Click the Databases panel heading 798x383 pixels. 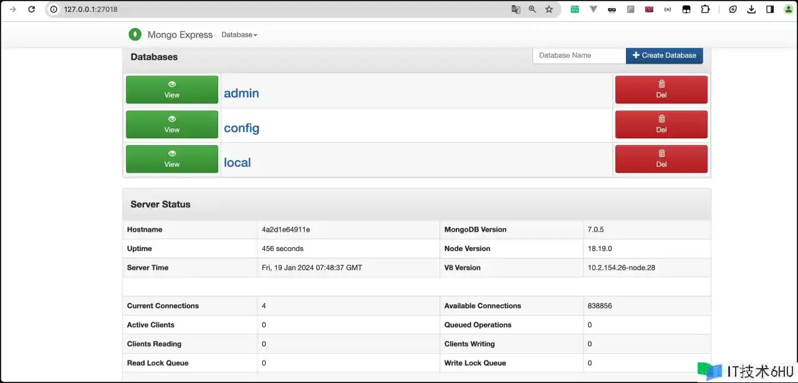[x=154, y=57]
